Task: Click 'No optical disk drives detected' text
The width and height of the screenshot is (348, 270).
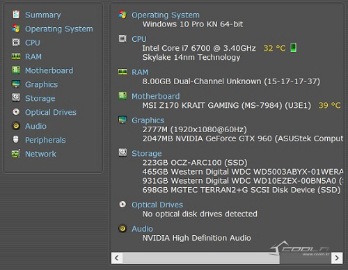Action: (x=200, y=214)
